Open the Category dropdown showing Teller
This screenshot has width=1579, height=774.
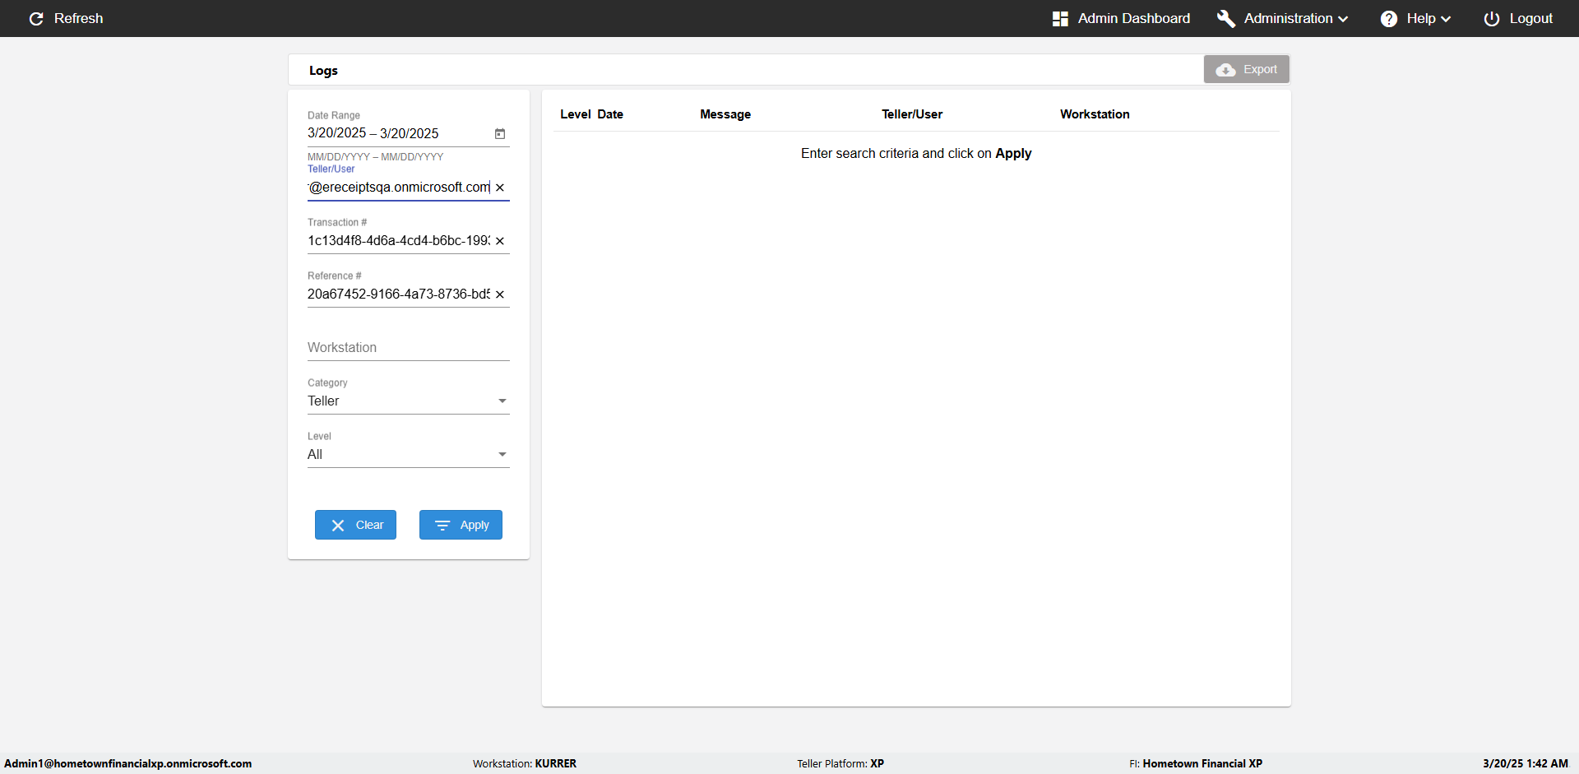click(x=409, y=401)
